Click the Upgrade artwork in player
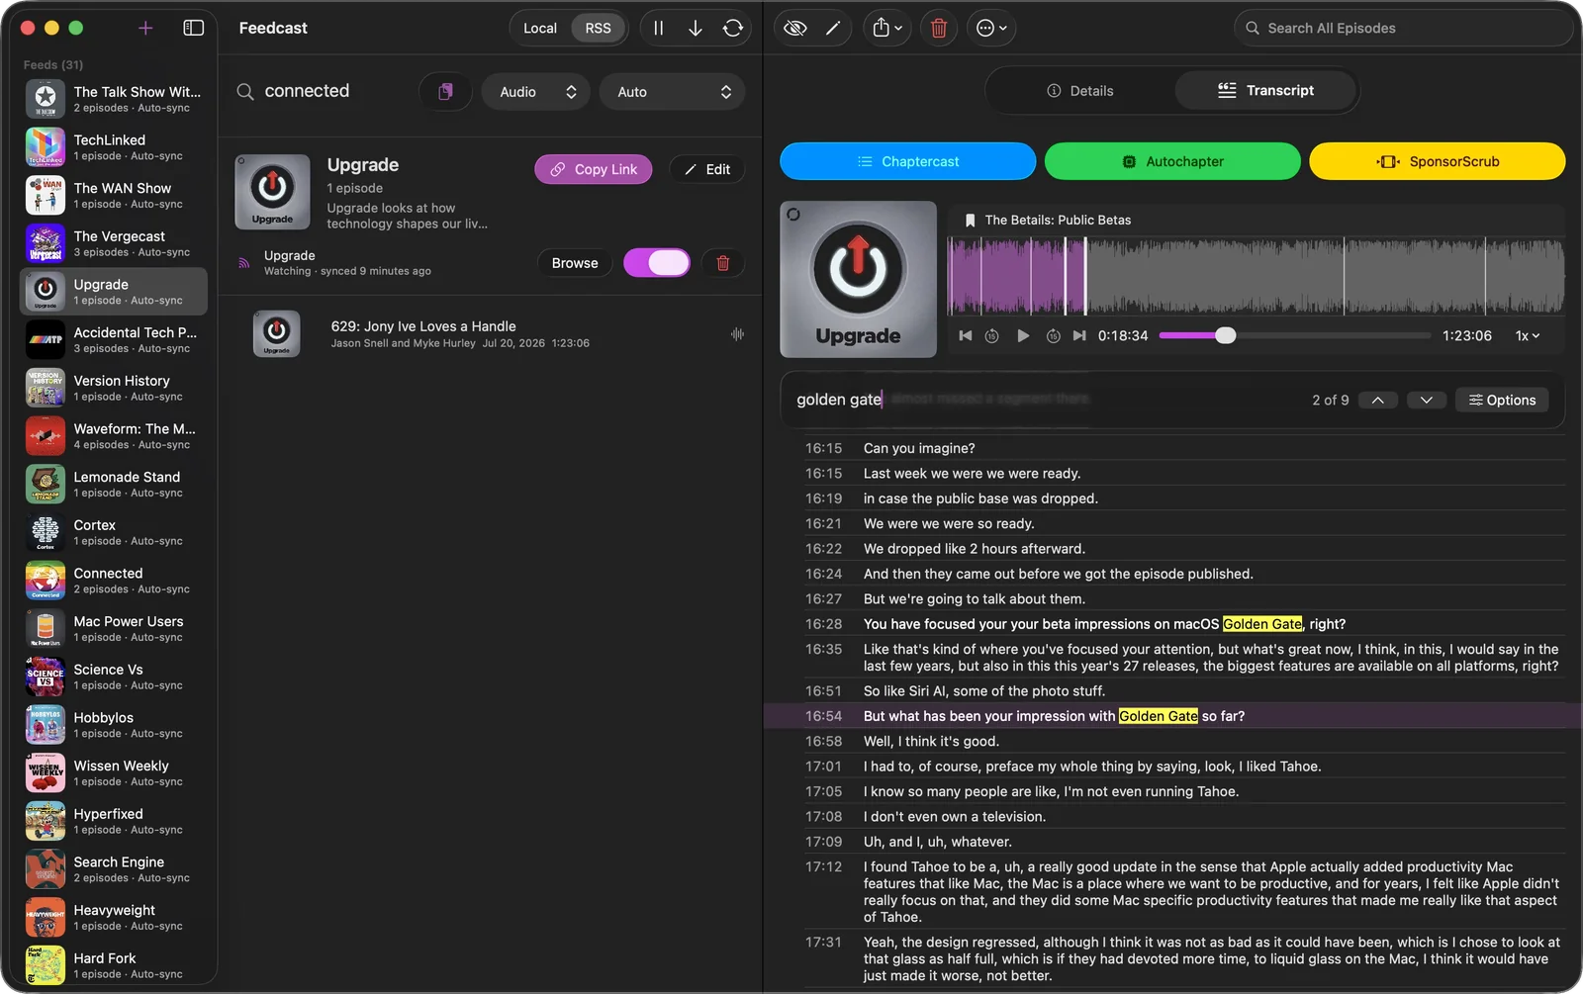1583x994 pixels. 858,279
